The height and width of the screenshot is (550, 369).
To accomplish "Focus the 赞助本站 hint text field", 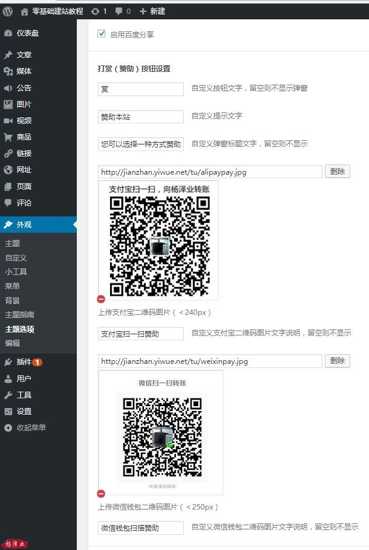I will pos(141,117).
